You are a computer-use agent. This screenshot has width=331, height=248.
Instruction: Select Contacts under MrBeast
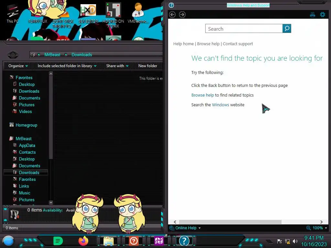[x=27, y=152]
